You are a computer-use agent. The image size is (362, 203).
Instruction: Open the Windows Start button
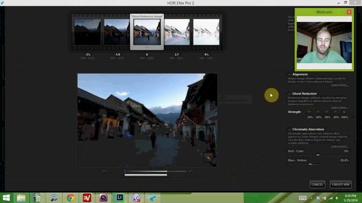coord(6,198)
